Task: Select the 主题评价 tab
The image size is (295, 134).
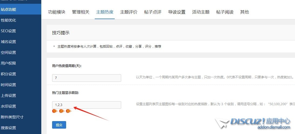Action: 129,12
